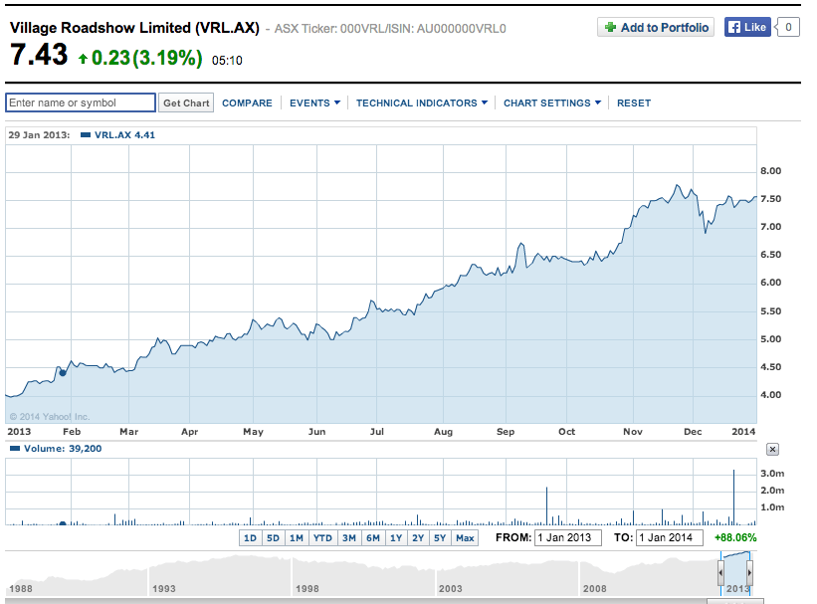Click the 1988 label in overview timeline
817x604 pixels.
tap(21, 588)
